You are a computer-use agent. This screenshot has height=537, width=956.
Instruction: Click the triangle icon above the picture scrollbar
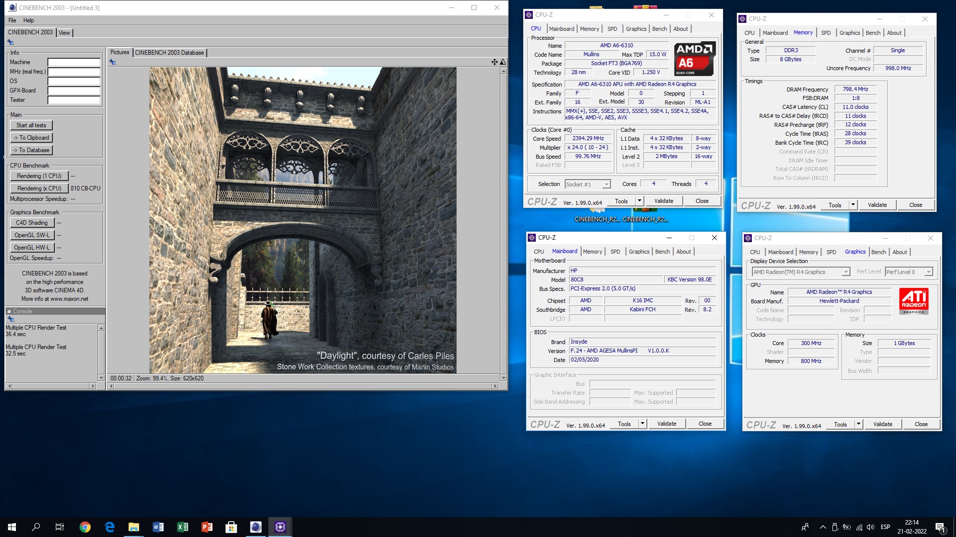pyautogui.click(x=503, y=62)
